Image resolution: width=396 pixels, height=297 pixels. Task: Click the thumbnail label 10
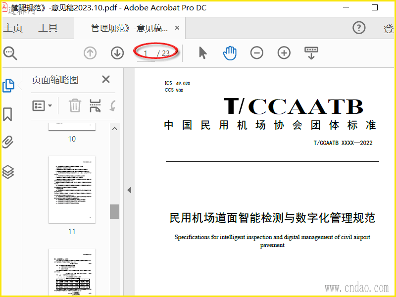72,139
